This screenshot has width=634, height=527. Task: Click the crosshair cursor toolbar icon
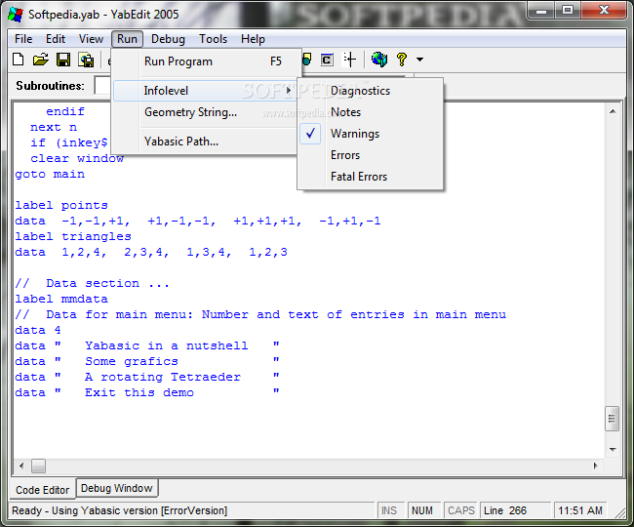350,60
